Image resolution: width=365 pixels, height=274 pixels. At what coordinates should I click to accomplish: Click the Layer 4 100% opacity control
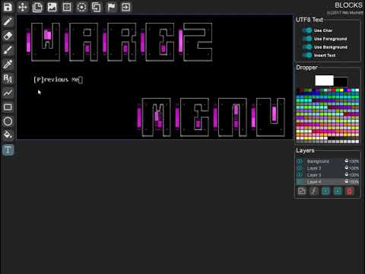351,182
